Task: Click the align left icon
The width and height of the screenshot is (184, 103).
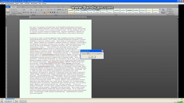Action: coord(48,12)
